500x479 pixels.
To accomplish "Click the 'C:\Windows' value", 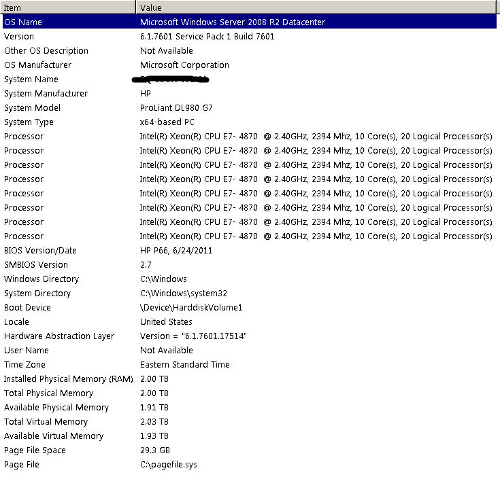I will point(163,279).
